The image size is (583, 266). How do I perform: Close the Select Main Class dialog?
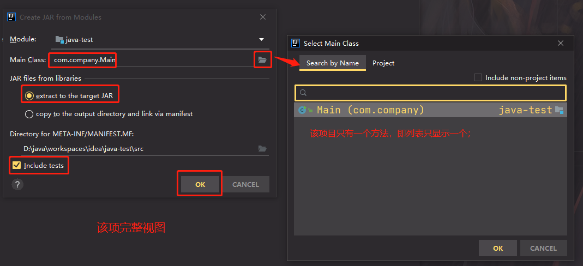point(561,43)
